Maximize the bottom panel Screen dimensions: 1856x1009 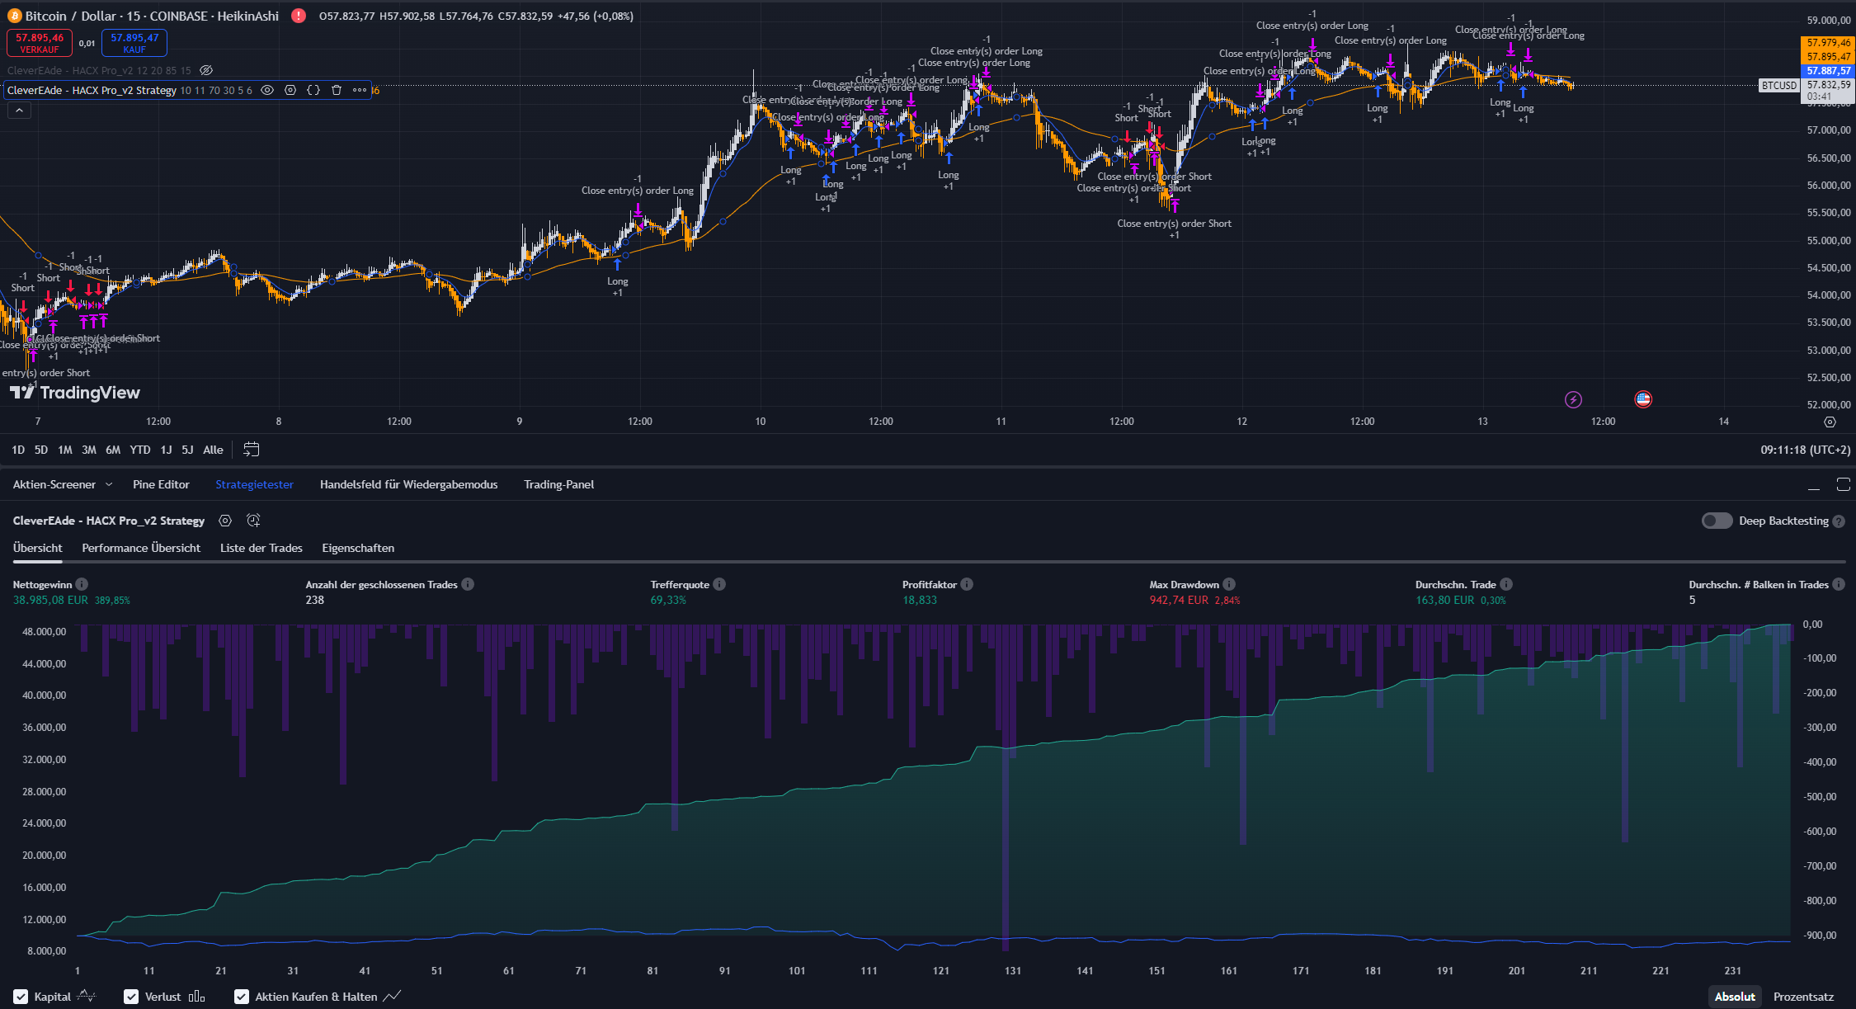pyautogui.click(x=1843, y=484)
